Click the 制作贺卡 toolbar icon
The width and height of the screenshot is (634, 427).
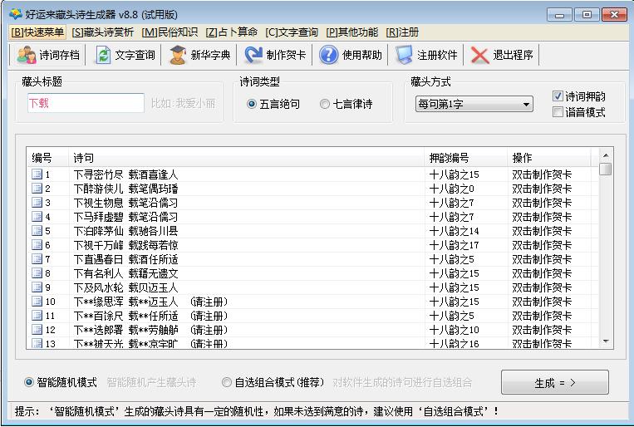coord(253,56)
